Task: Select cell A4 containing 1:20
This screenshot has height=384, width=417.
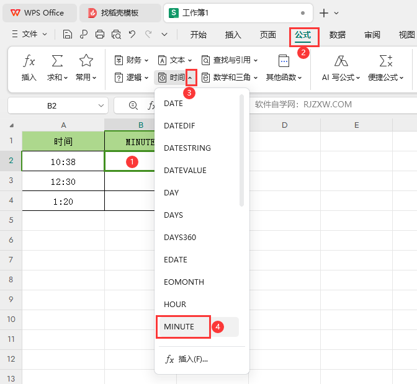Action: click(63, 201)
